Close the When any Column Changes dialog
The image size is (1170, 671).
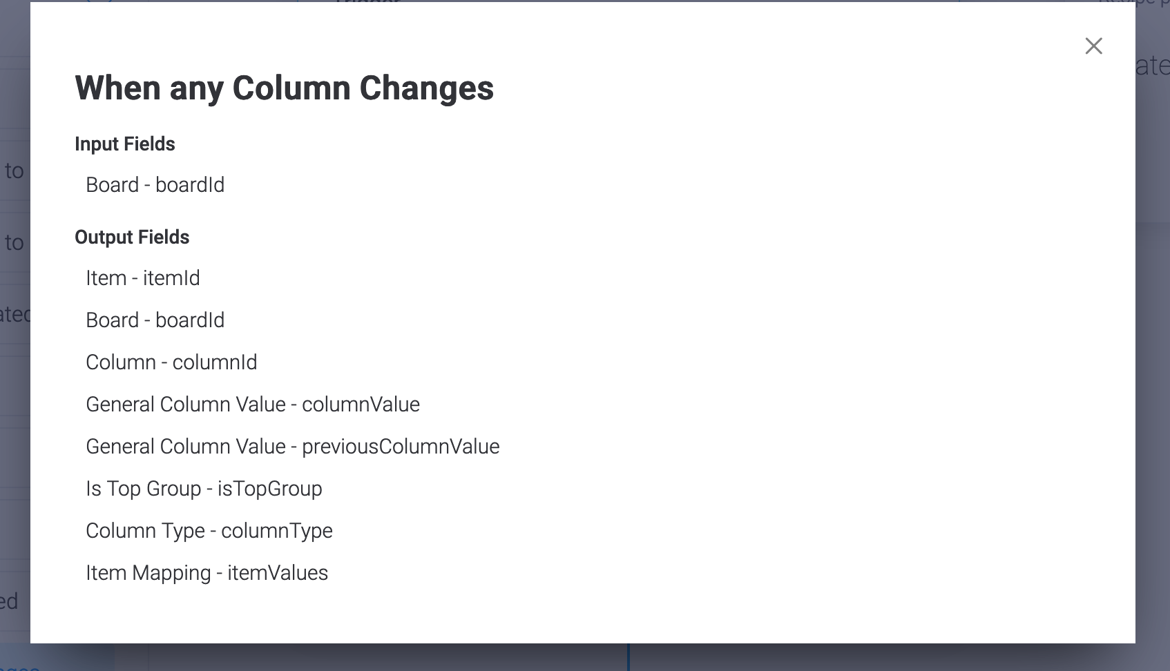(1093, 46)
